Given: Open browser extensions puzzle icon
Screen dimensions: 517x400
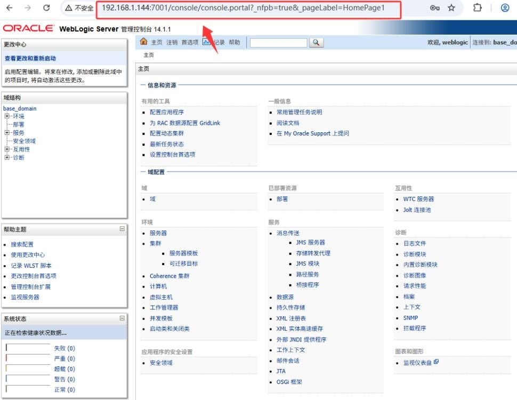Looking at the screenshot, I should (x=477, y=7).
